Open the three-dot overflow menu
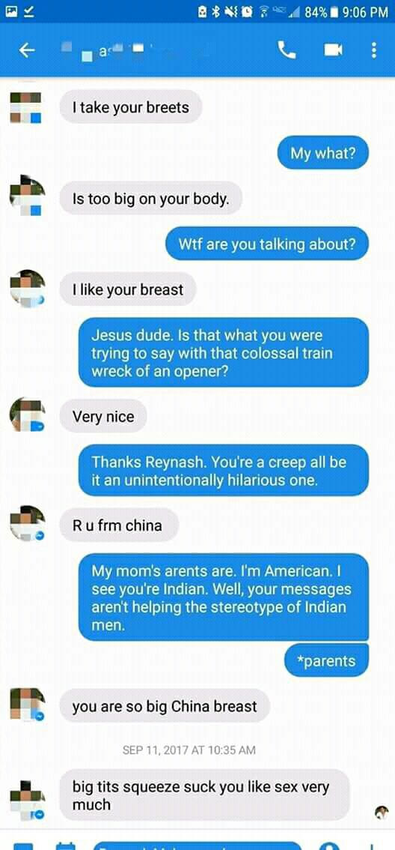The height and width of the screenshot is (850, 395). click(373, 50)
